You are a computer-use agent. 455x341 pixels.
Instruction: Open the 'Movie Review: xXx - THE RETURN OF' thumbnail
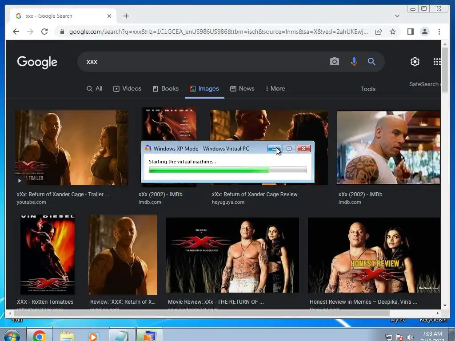(x=232, y=255)
